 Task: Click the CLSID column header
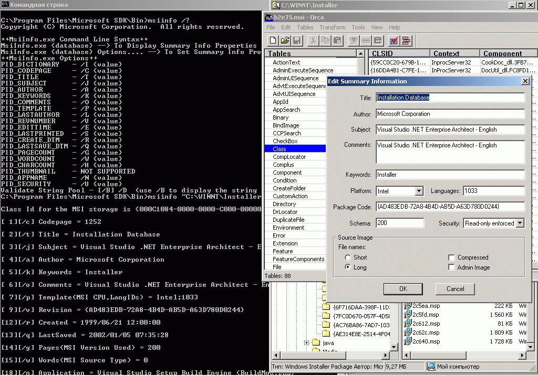399,53
